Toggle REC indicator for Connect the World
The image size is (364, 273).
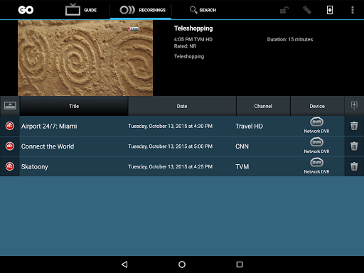point(10,146)
